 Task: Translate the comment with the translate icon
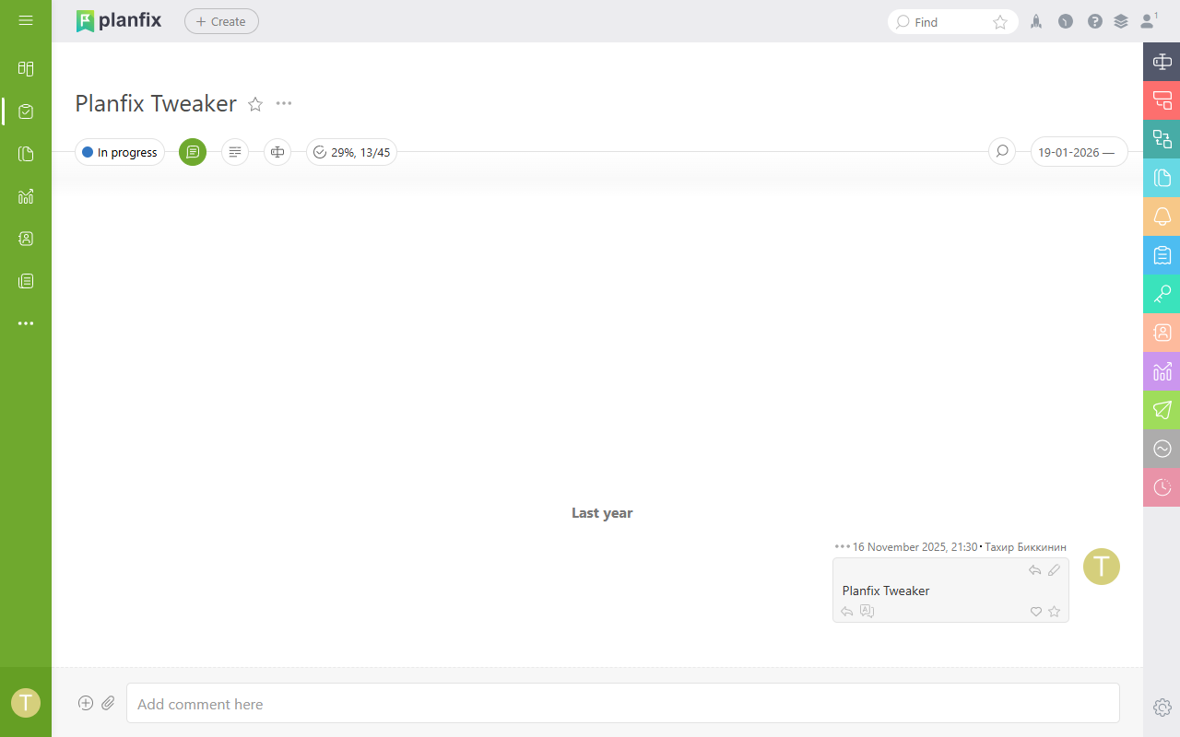point(867,611)
